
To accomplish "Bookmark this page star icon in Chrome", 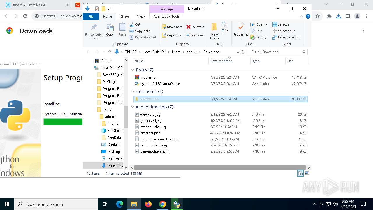I will coord(318,16).
